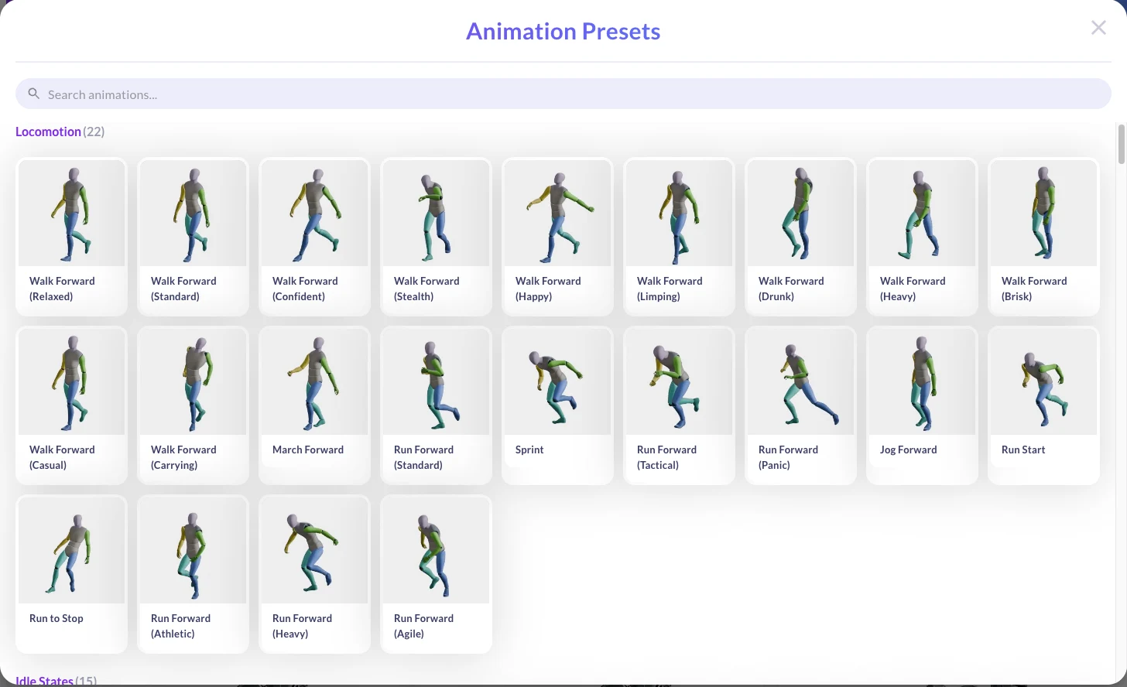This screenshot has width=1127, height=687.
Task: Select the Run to Stop preset
Action: [x=71, y=574]
